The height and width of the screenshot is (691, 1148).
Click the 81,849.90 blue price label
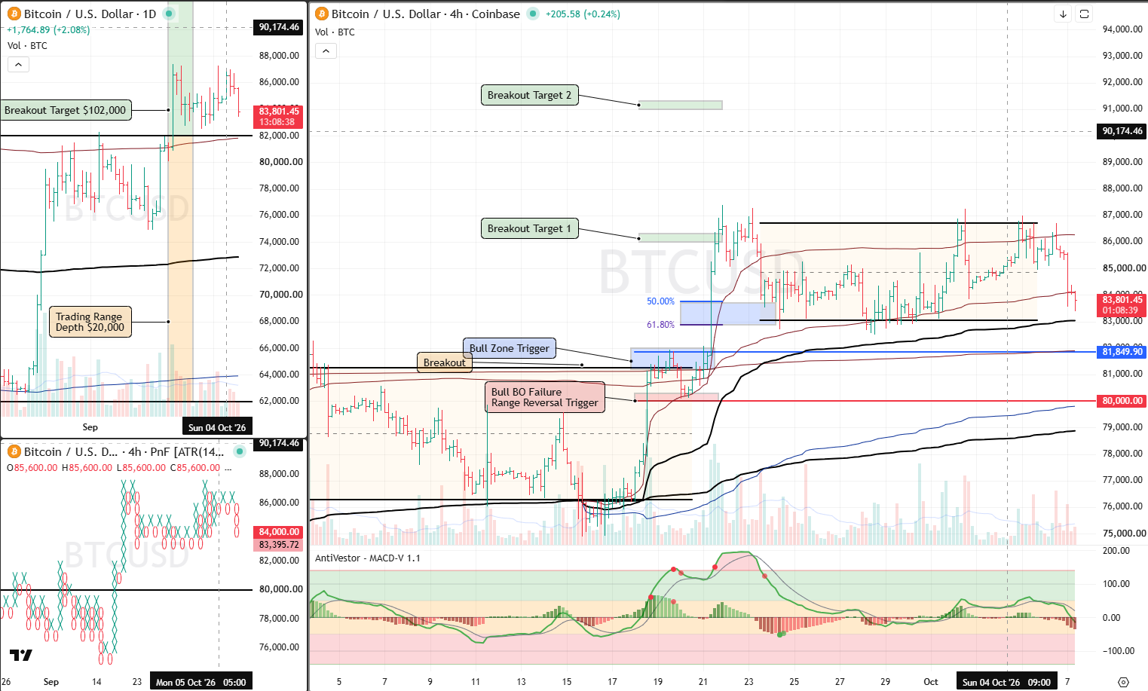[x=1122, y=352]
